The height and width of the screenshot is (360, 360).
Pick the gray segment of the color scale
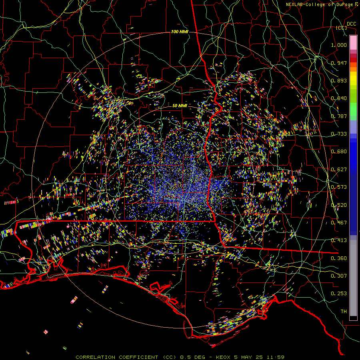point(353,278)
